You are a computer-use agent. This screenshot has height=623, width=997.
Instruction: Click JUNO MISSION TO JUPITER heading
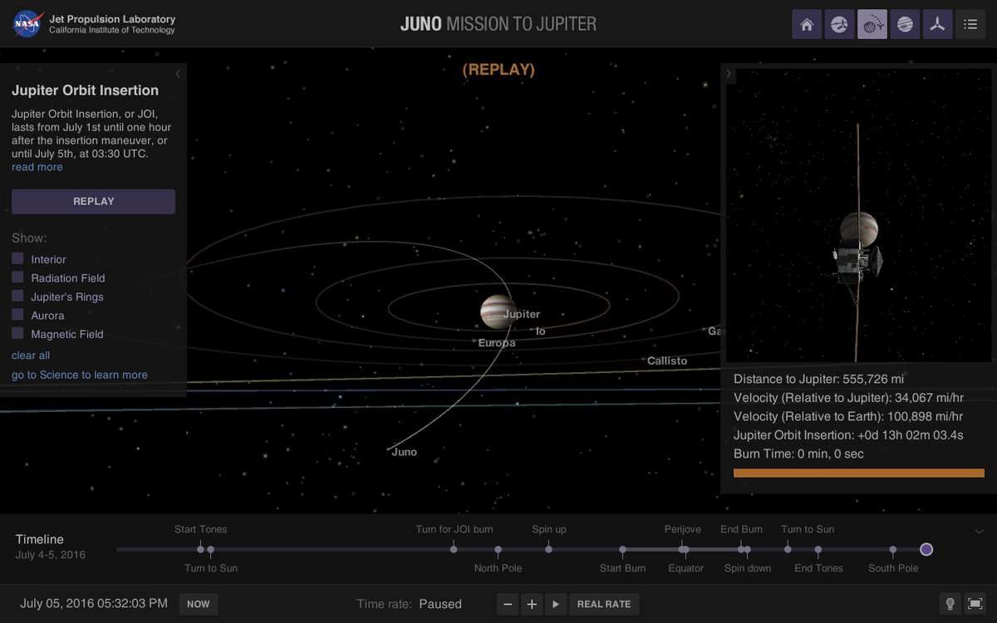[x=498, y=23]
